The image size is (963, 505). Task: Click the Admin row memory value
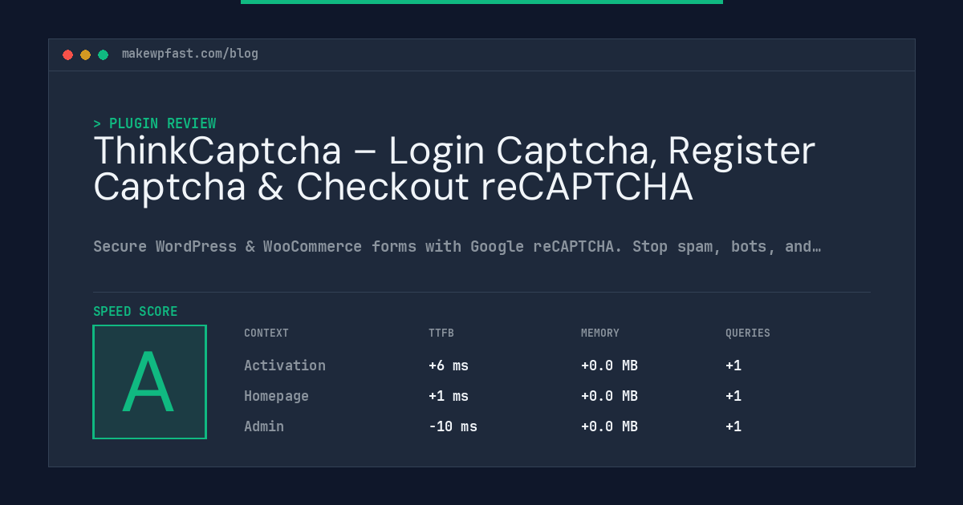coord(609,426)
